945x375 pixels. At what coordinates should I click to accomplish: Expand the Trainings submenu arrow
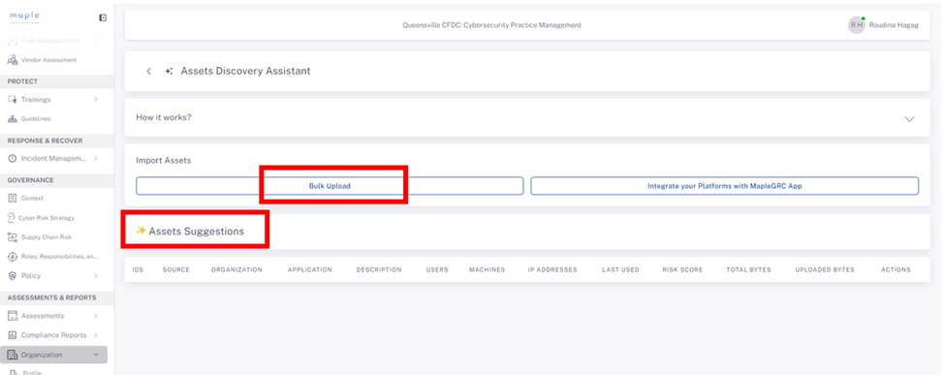[x=96, y=100]
